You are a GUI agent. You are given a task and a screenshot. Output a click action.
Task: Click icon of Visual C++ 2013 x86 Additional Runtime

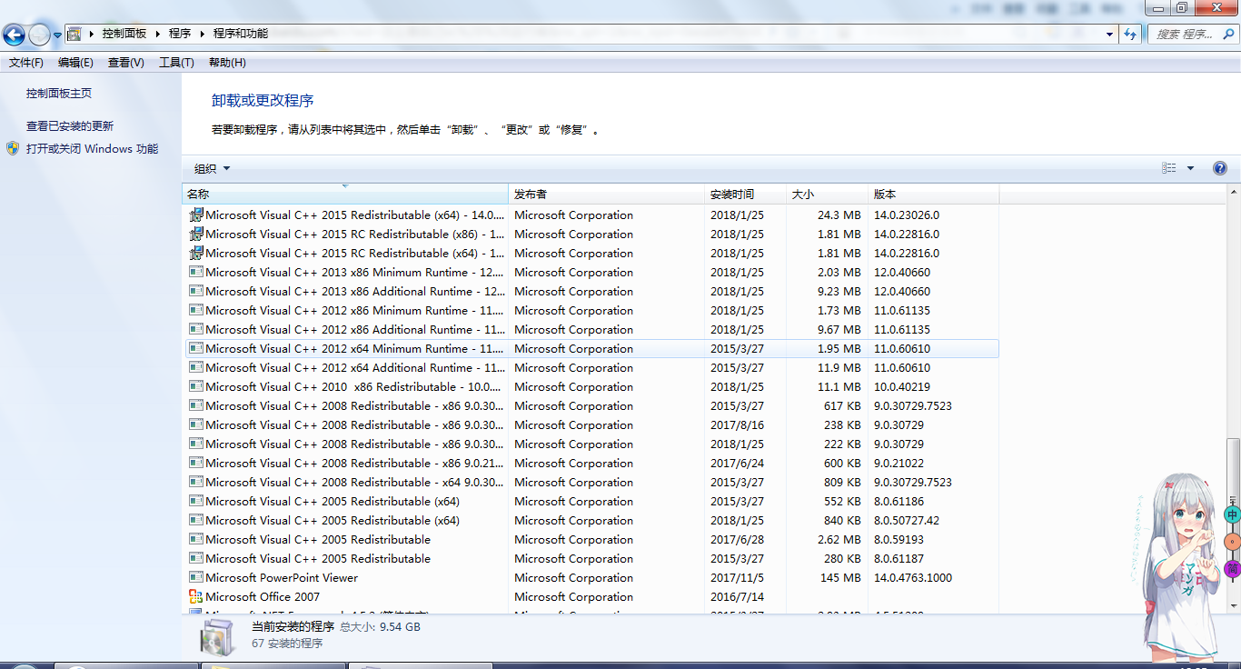click(196, 292)
